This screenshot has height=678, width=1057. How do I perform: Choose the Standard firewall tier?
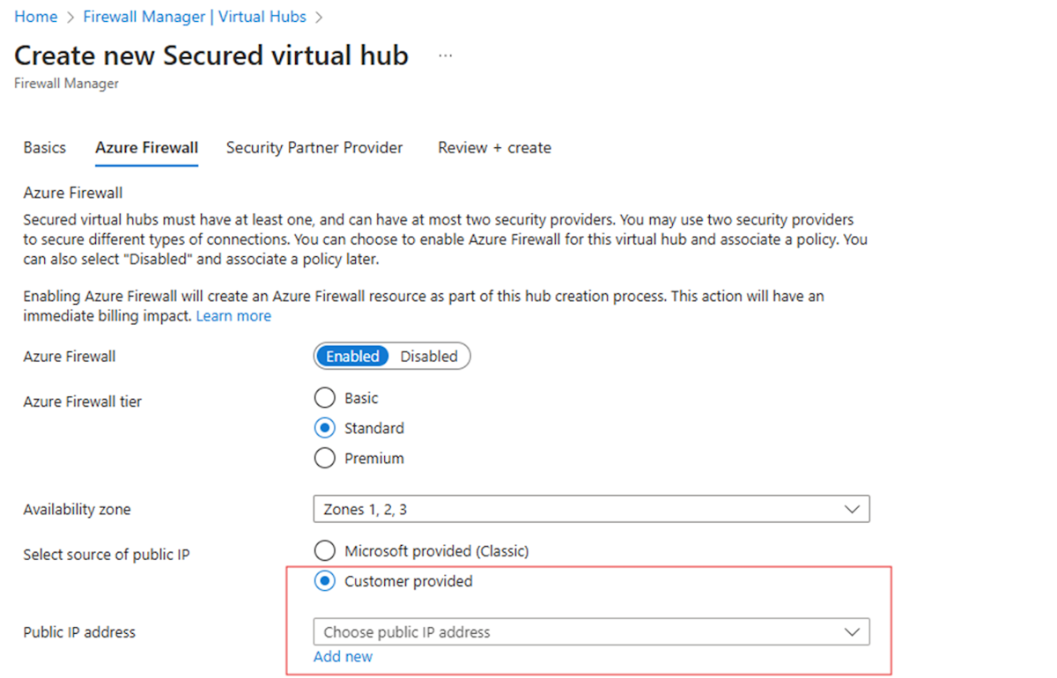(324, 428)
